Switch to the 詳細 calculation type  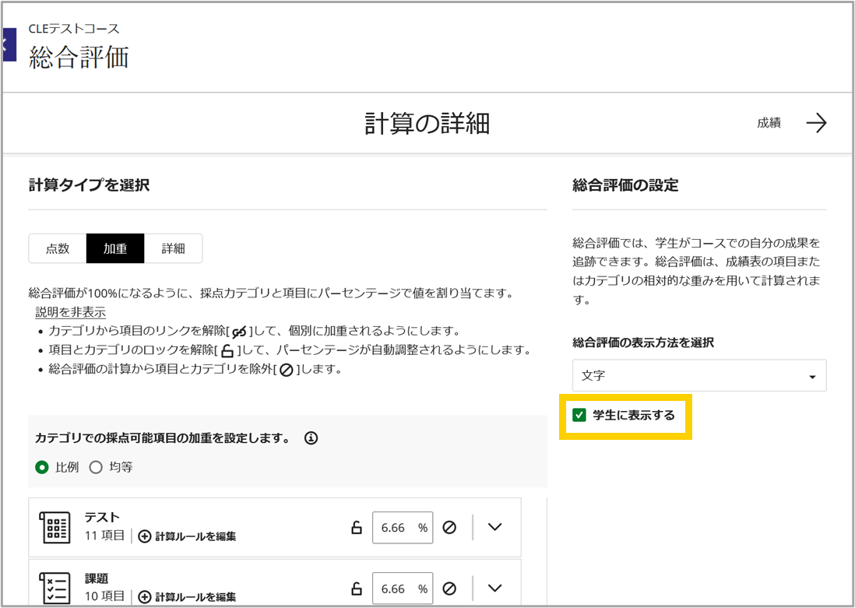(x=173, y=248)
